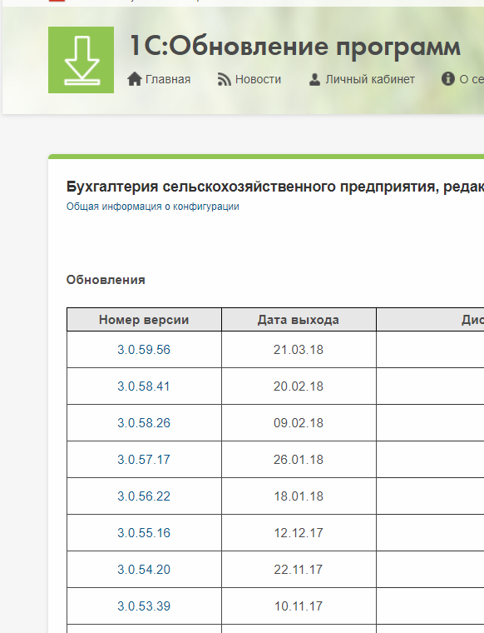Select release date 22.11.17 cell

tap(299, 570)
